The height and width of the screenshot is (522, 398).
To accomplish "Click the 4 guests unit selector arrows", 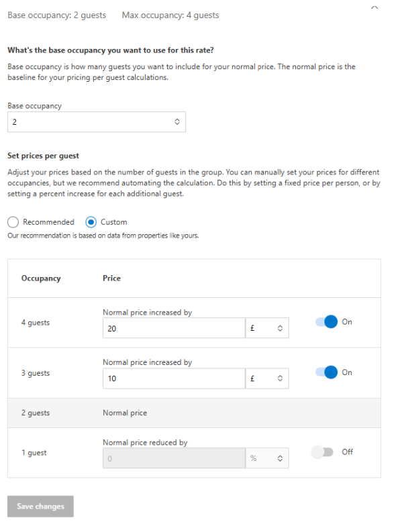I will click(280, 328).
